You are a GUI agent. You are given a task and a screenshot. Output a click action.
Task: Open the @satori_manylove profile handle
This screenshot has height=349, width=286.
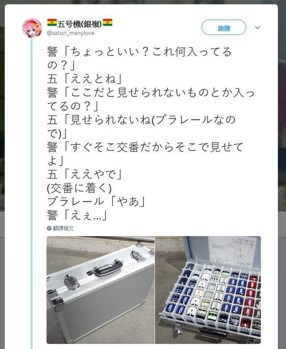tap(71, 33)
